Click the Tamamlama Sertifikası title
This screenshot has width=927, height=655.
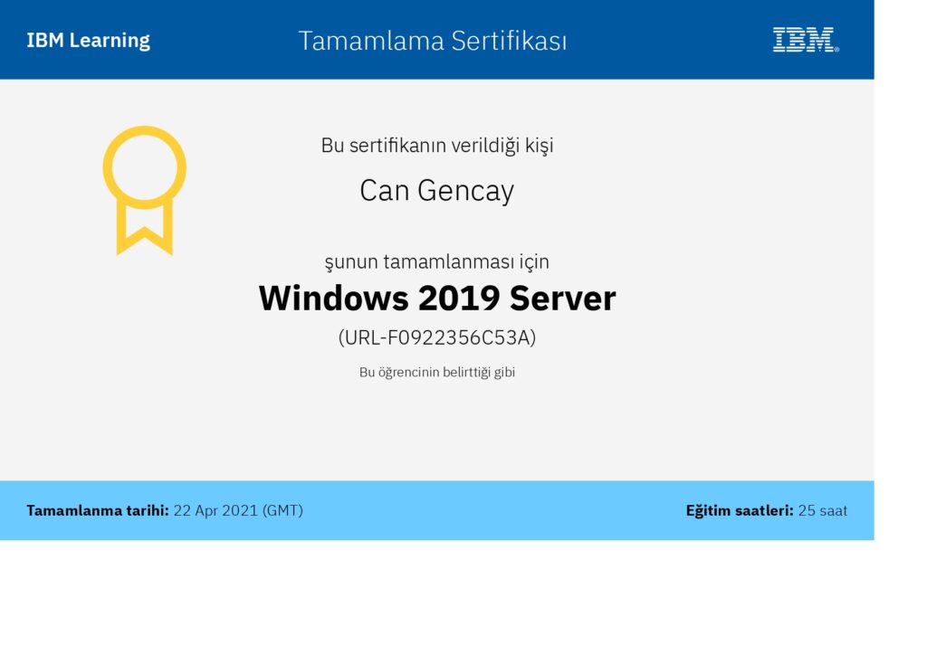coord(432,41)
